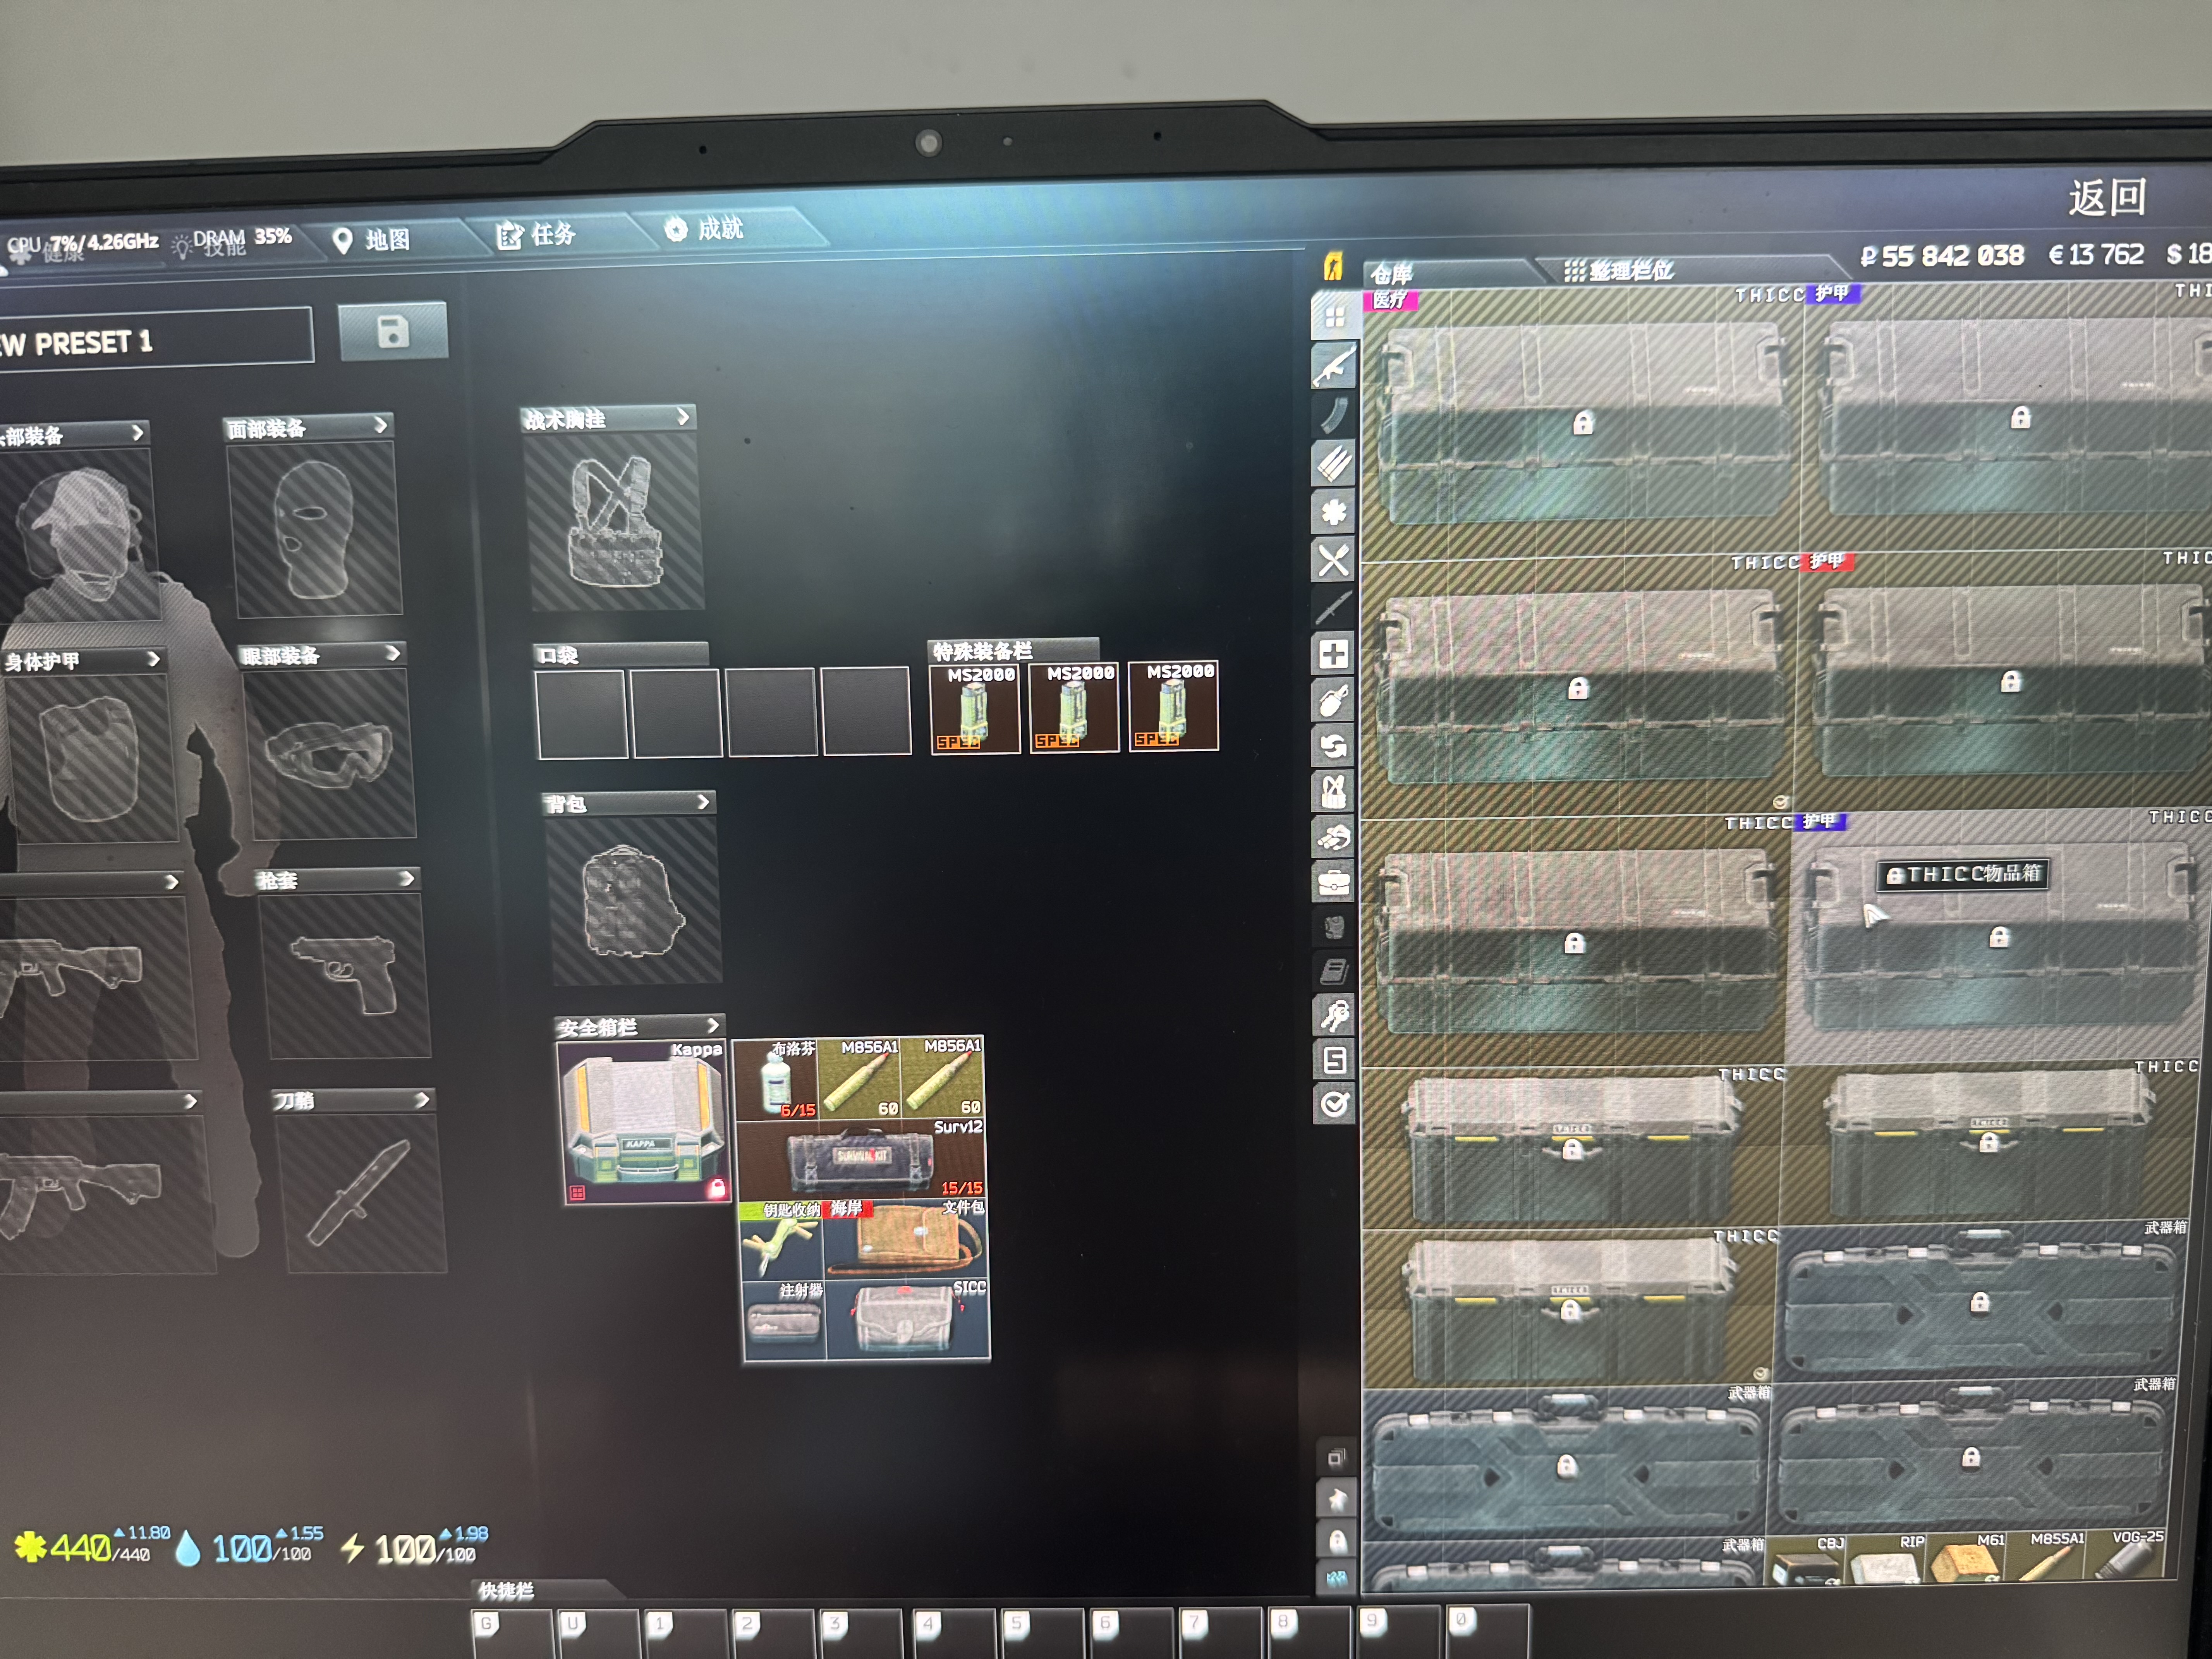Click the yellow character icon above stash sidebar
This screenshot has width=2212, height=1659.
(1333, 266)
